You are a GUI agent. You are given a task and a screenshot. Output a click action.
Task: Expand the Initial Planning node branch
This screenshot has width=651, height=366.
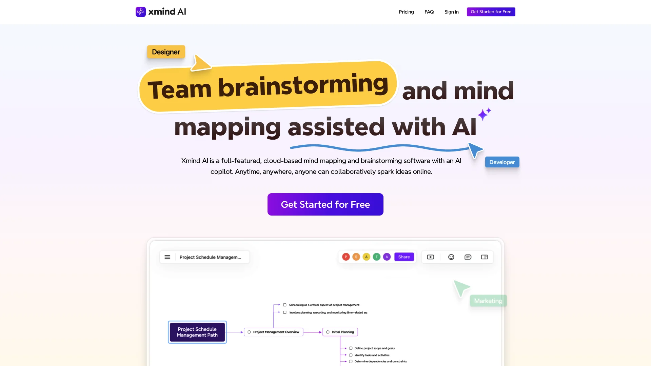click(327, 332)
